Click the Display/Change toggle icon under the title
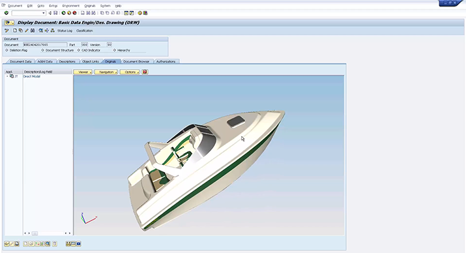This screenshot has height=253, width=466. [7, 31]
